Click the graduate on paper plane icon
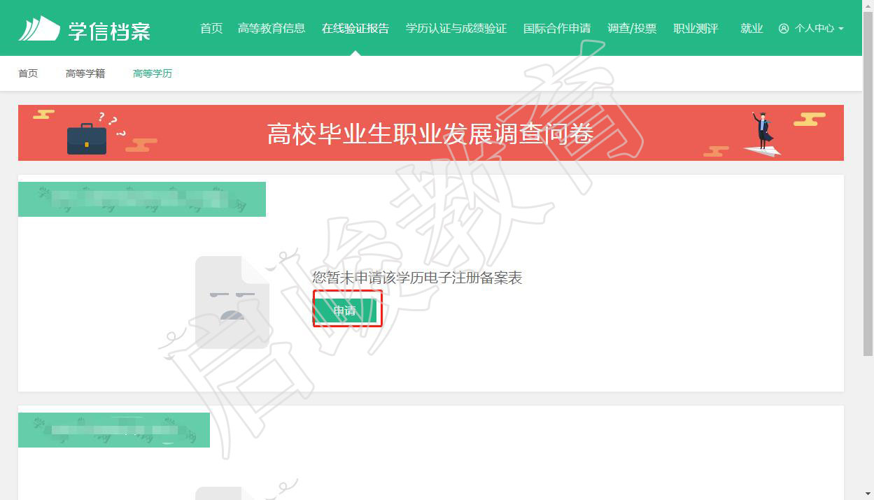Screen dimensions: 874x500 click(762, 134)
